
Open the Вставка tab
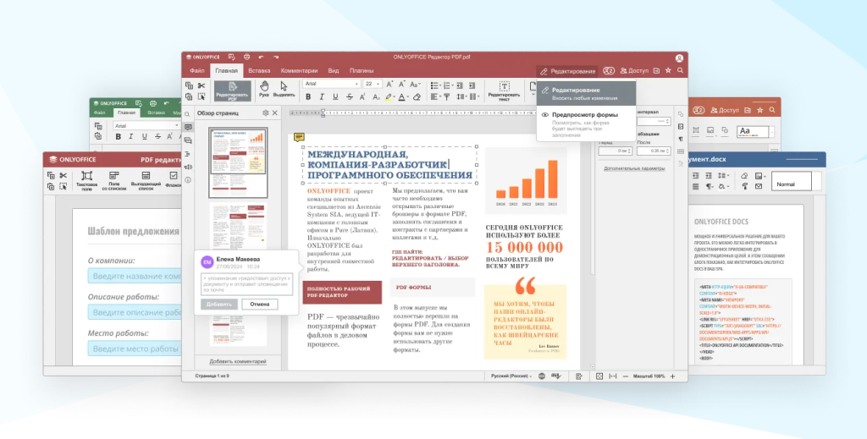coord(260,71)
